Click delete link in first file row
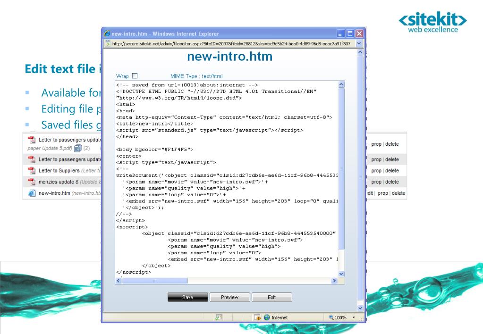 [x=392, y=144]
